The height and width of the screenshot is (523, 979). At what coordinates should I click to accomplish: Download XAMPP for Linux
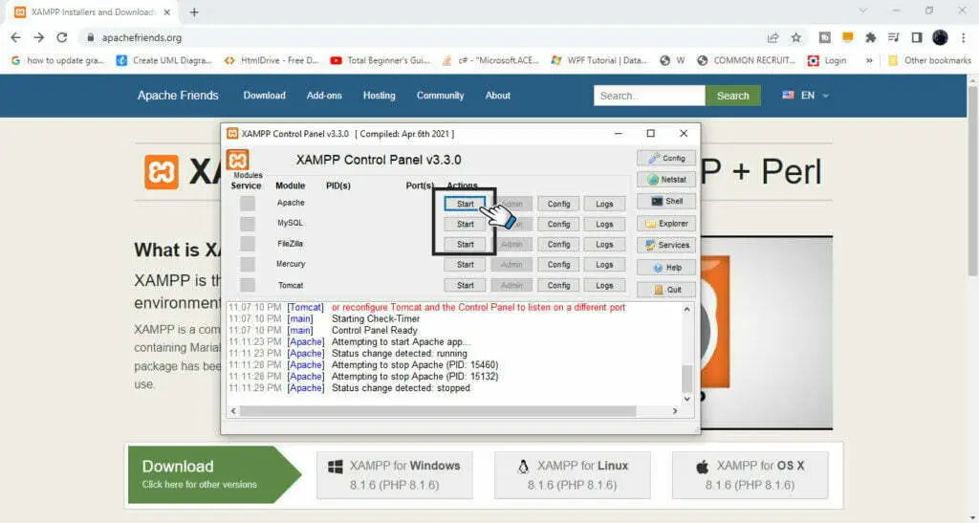click(572, 475)
